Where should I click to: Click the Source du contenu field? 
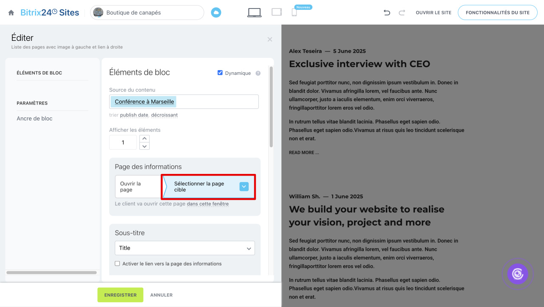click(184, 102)
